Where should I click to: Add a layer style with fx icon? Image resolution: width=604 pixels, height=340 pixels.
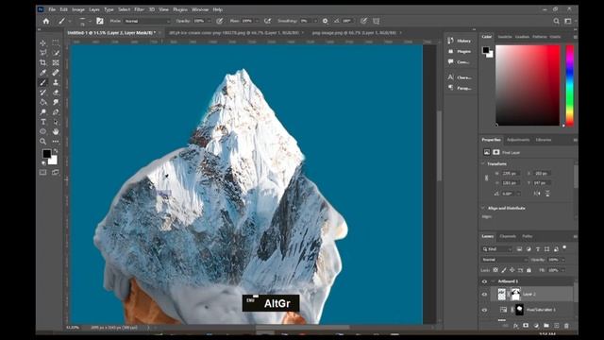[x=516, y=326]
